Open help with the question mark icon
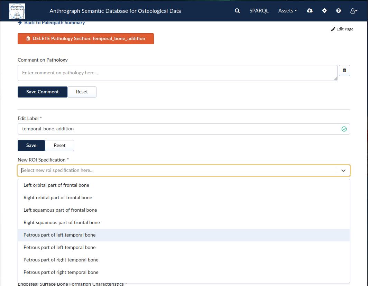The height and width of the screenshot is (286, 368). (x=338, y=11)
